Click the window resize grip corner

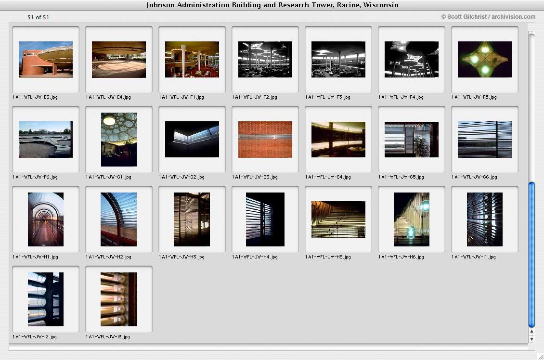[x=540, y=356]
